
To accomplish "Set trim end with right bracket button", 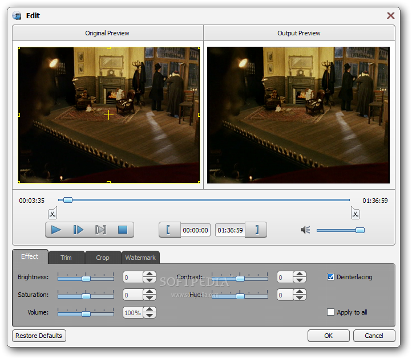I will 256,230.
